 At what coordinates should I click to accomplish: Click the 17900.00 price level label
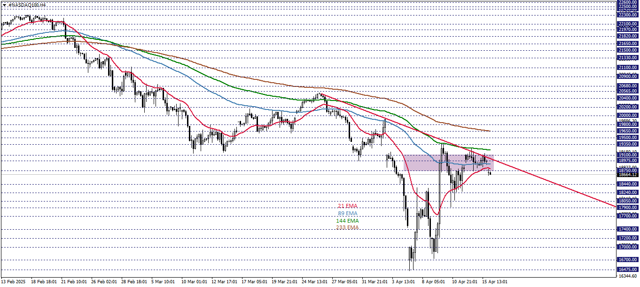click(628, 208)
